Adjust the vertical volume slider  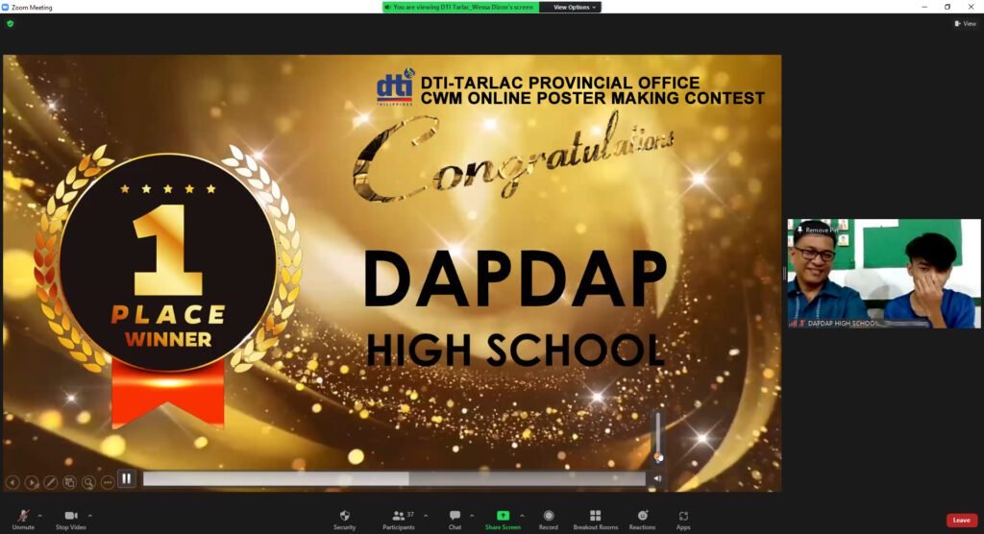pyautogui.click(x=657, y=436)
